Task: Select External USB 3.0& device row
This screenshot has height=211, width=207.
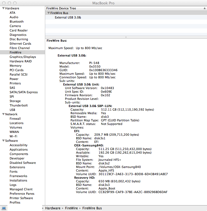Action: pyautogui.click(x=126, y=17)
